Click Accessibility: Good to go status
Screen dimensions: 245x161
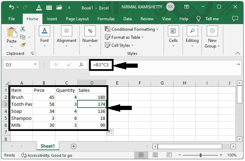47,155
